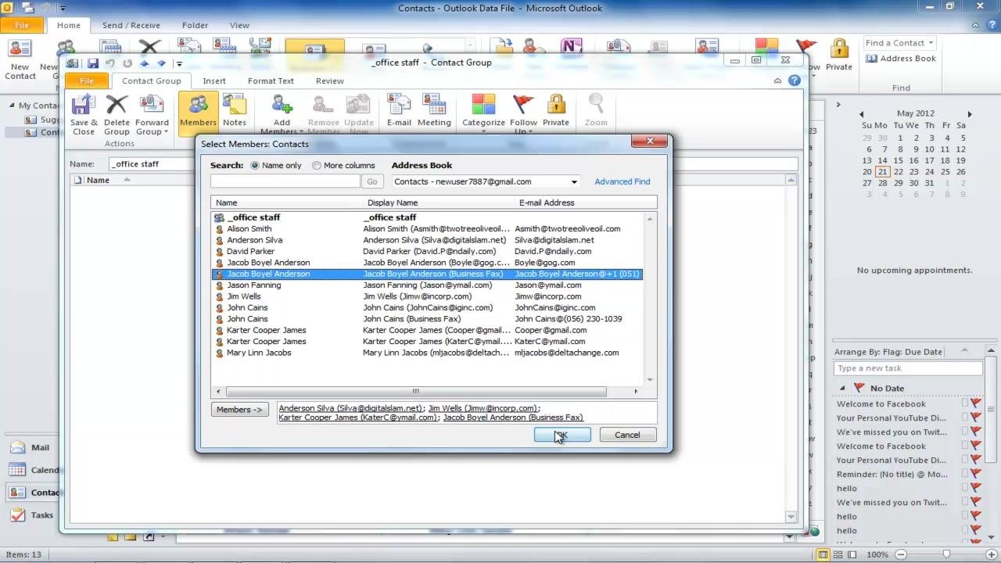Screen dimensions: 1001x563
Task: Open the Address Book in Find group
Action: [901, 59]
